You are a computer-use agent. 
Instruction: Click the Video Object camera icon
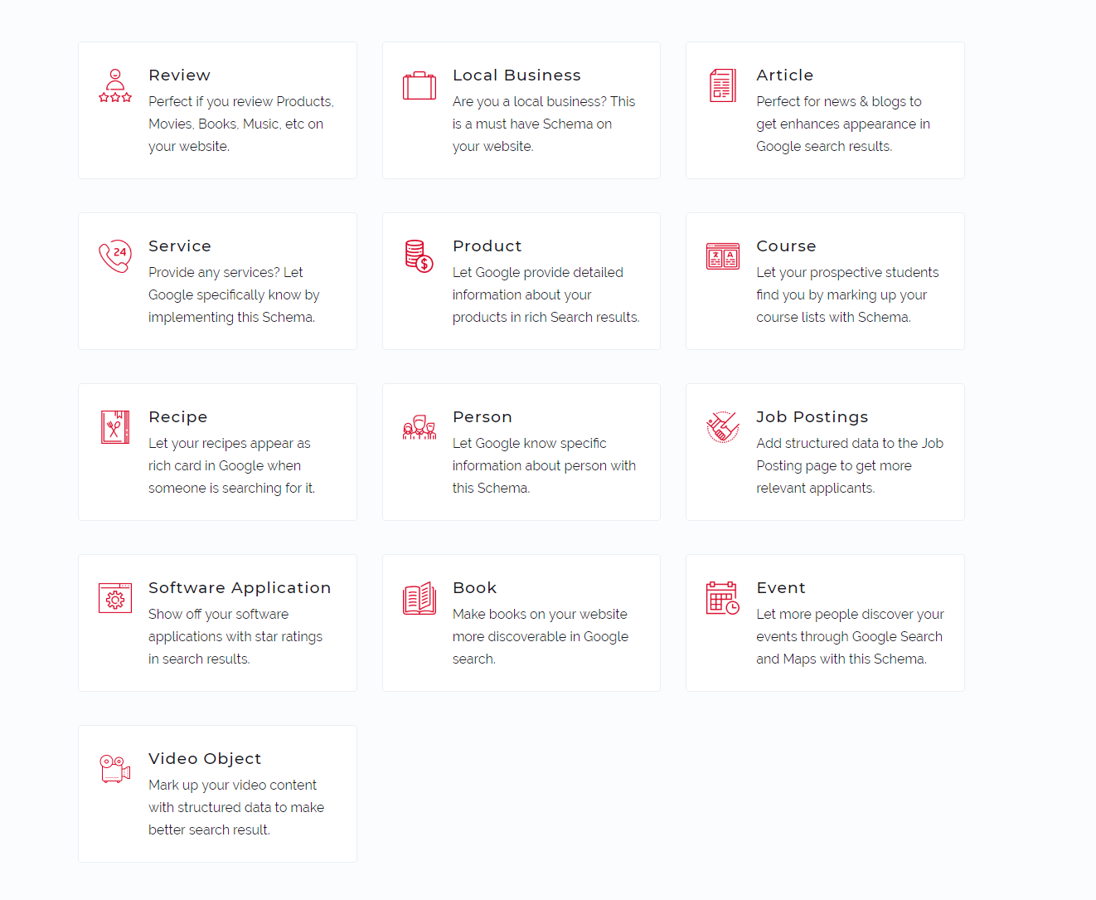coord(115,768)
